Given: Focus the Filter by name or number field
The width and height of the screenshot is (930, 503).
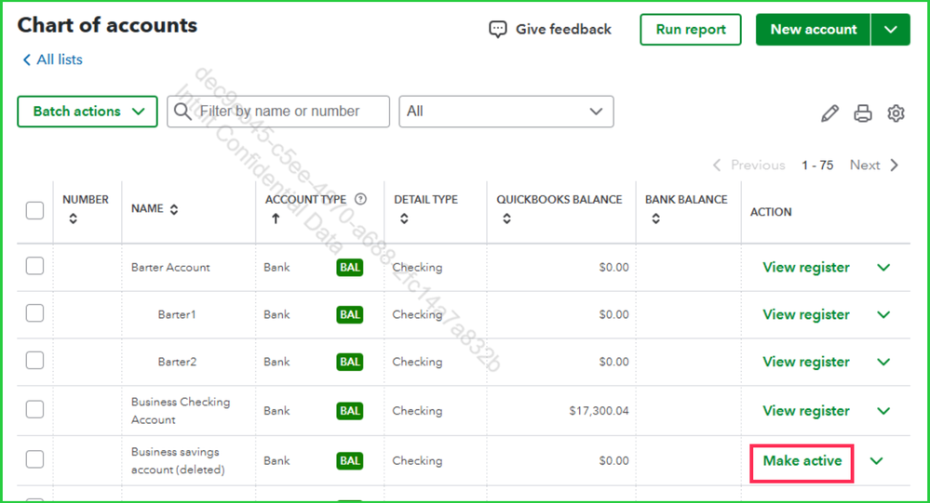Looking at the screenshot, I should 289,112.
